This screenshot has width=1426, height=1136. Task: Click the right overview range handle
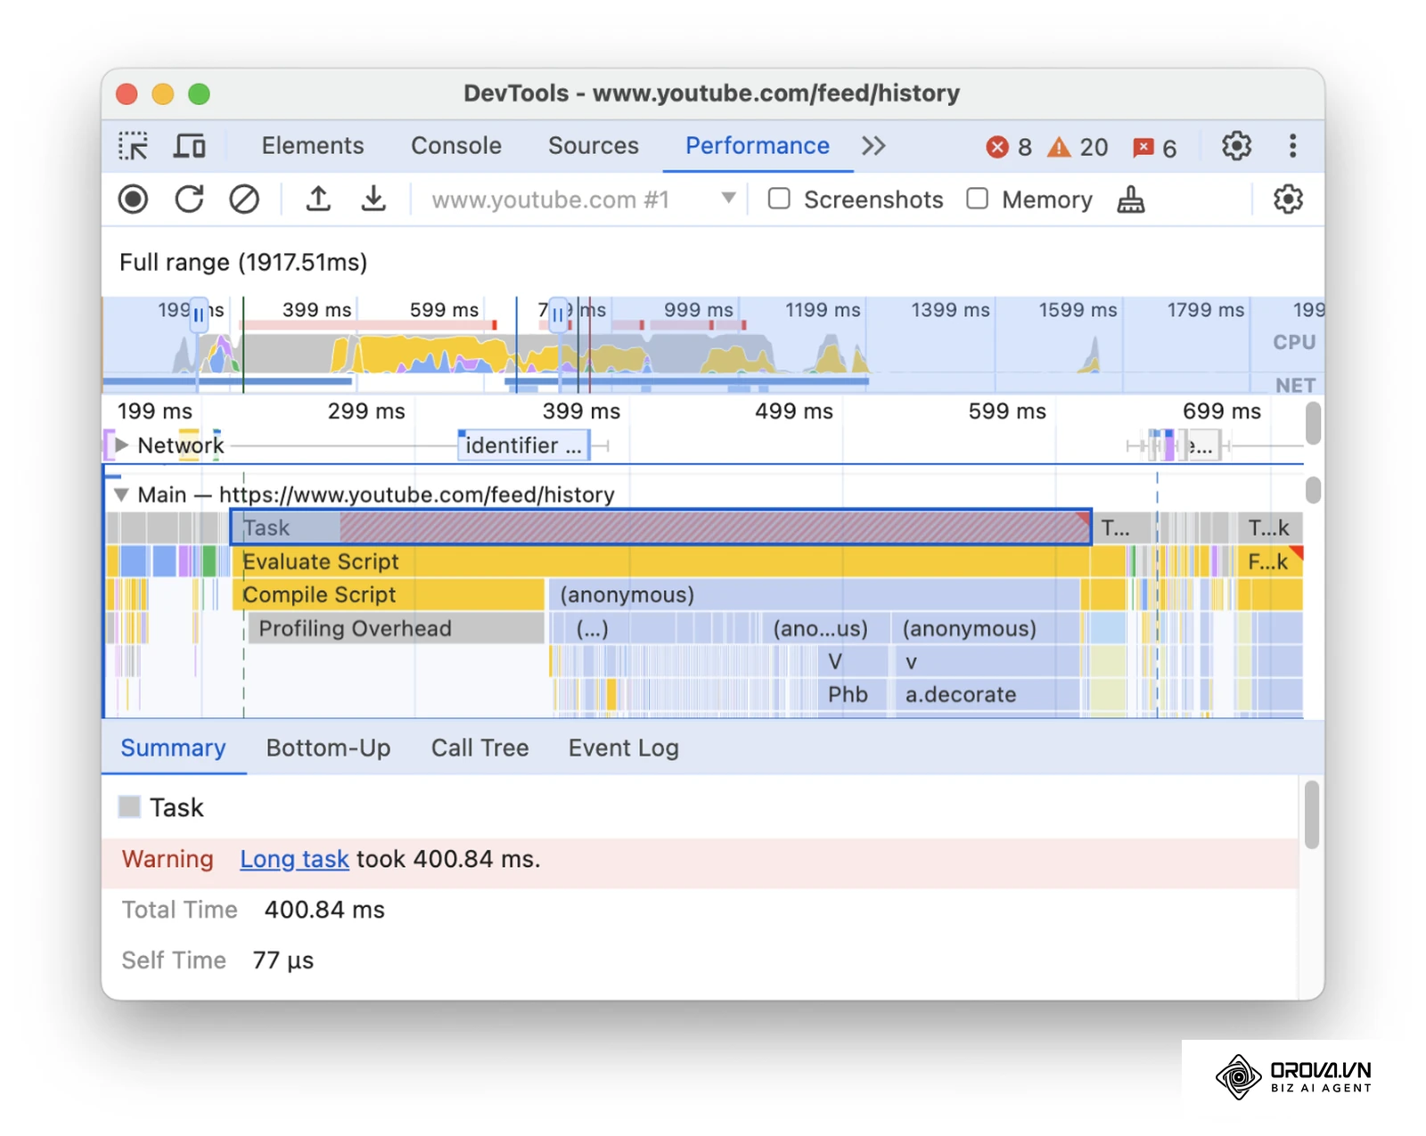[x=559, y=315]
